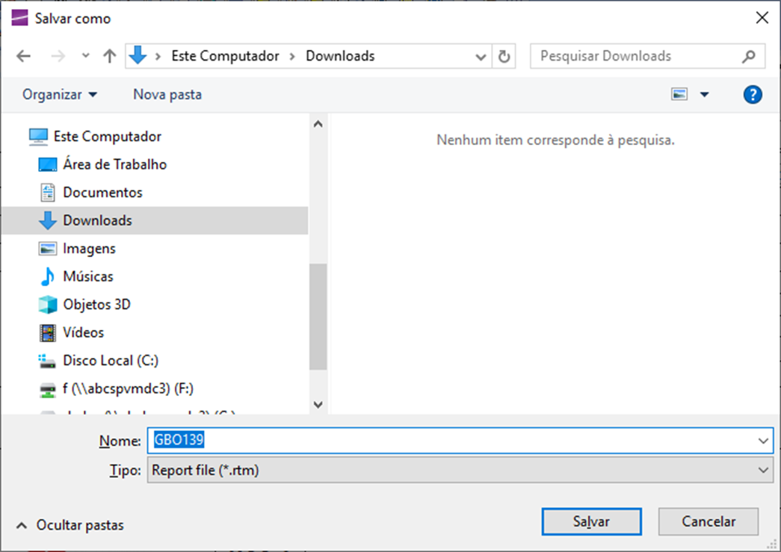The image size is (781, 552).
Task: Open the recent locations dropdown arrow
Action: point(85,57)
